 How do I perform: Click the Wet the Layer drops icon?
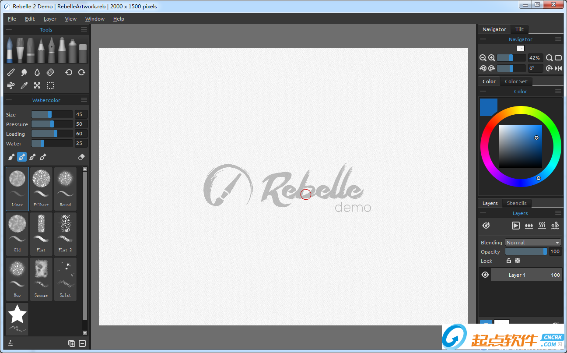coord(529,226)
